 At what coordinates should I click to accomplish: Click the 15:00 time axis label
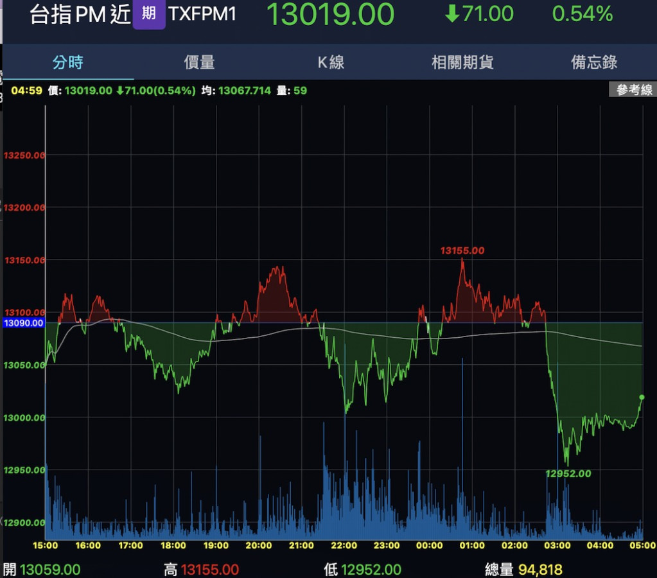click(46, 546)
